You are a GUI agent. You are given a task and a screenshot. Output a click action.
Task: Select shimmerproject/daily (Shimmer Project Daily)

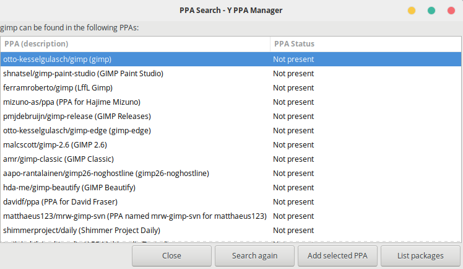231,231
